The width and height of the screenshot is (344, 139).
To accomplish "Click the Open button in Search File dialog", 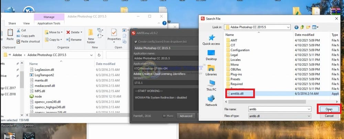I will (x=329, y=109).
